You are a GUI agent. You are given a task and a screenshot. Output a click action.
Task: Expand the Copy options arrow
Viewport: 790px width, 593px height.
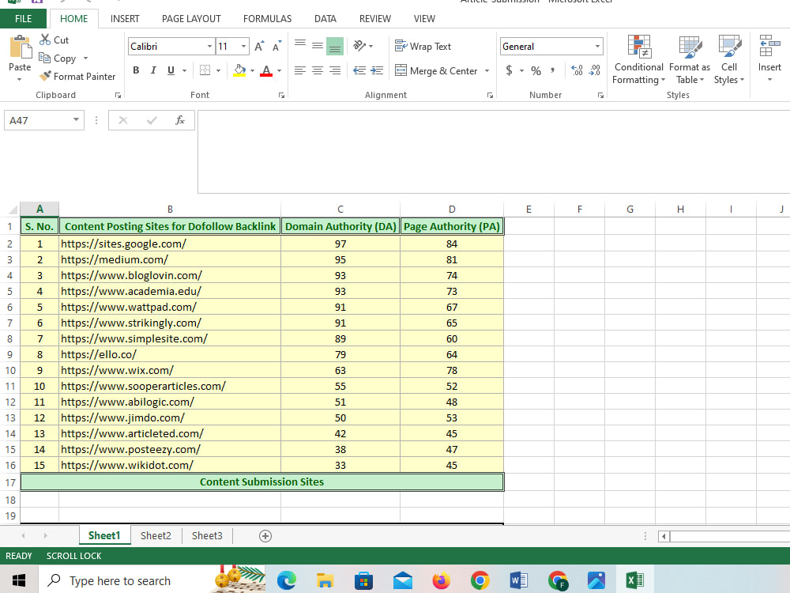tap(85, 59)
